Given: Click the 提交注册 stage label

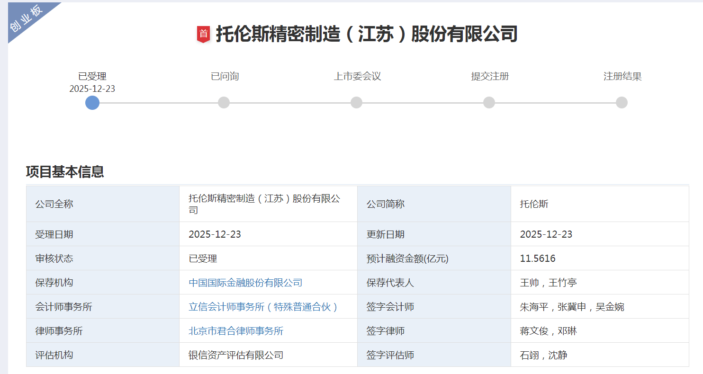Looking at the screenshot, I should (x=490, y=76).
